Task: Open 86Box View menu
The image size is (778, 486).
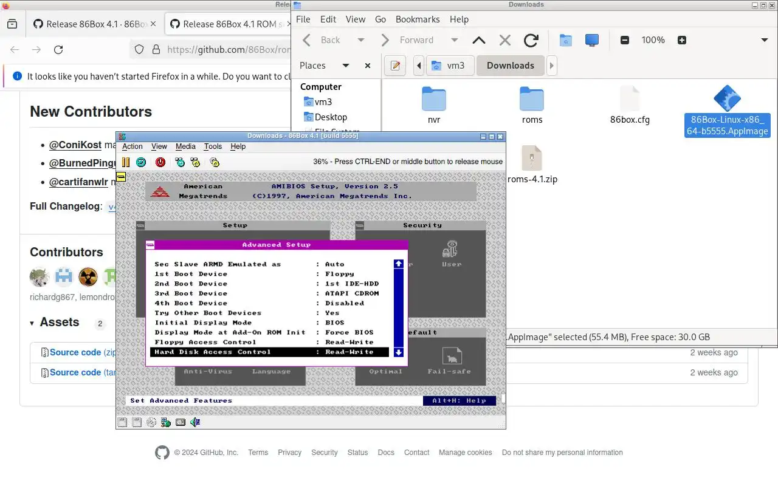Action: pos(159,146)
